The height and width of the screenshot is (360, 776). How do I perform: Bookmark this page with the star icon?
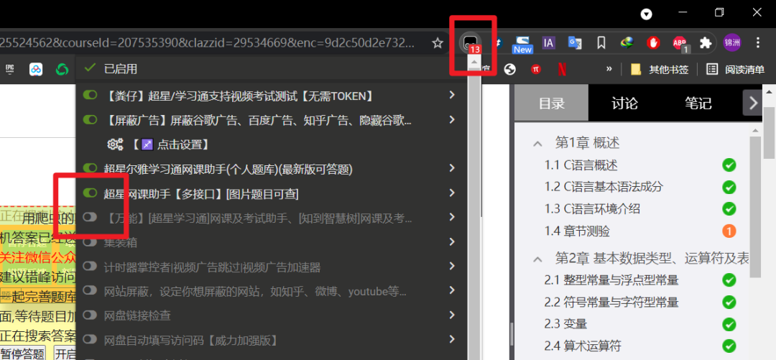438,43
